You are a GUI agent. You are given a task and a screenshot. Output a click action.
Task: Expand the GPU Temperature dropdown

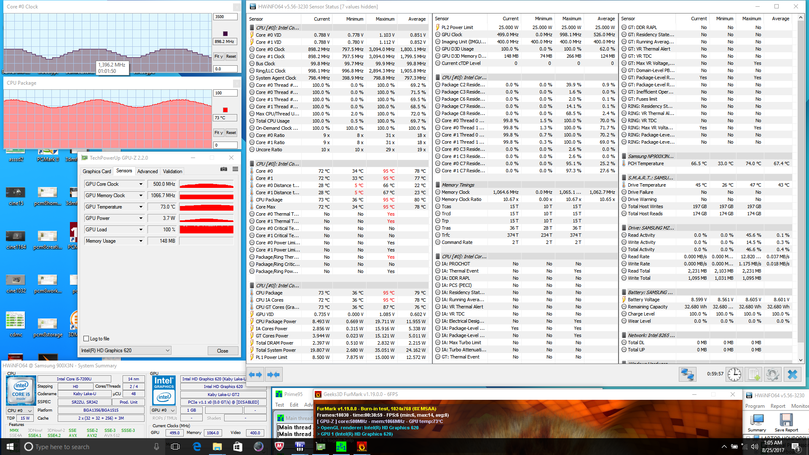pos(141,207)
